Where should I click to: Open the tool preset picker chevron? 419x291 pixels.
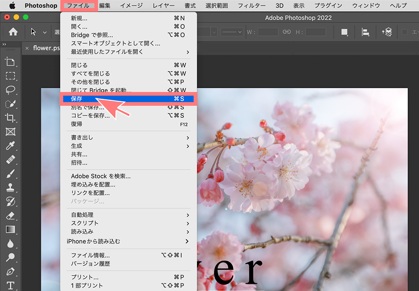[x=45, y=33]
